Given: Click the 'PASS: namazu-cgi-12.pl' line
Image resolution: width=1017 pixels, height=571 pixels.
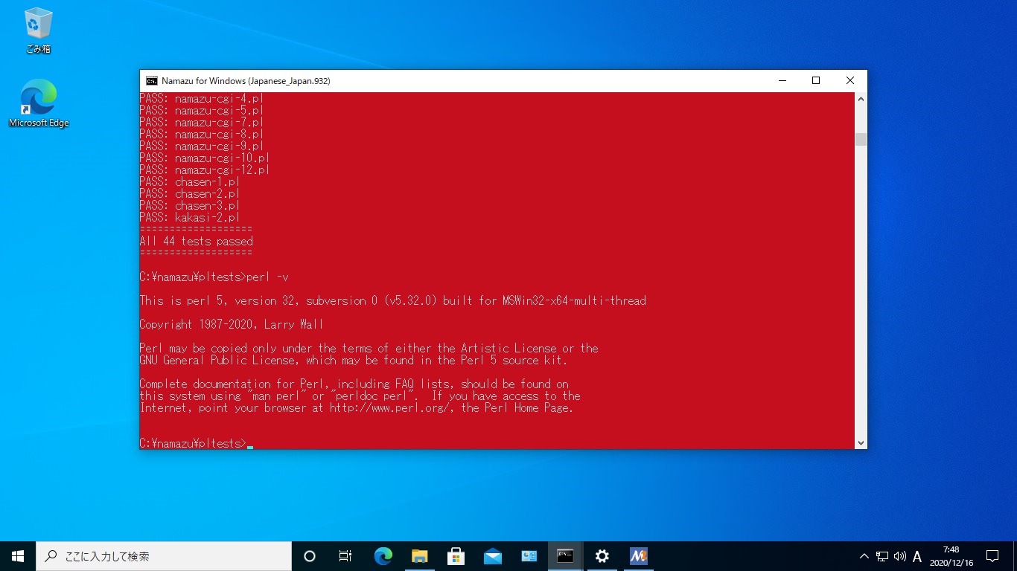Looking at the screenshot, I should click(205, 170).
